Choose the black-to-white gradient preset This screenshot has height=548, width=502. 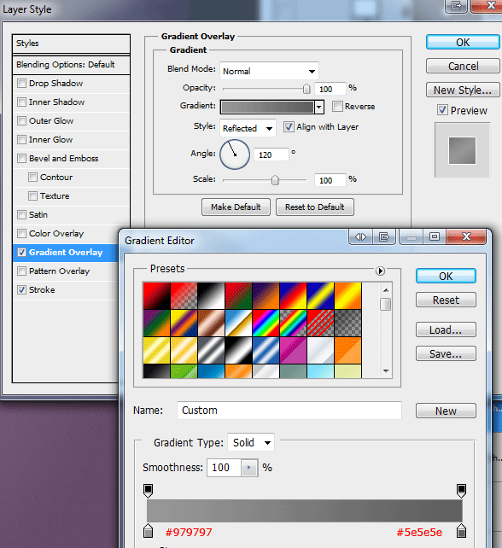(211, 295)
